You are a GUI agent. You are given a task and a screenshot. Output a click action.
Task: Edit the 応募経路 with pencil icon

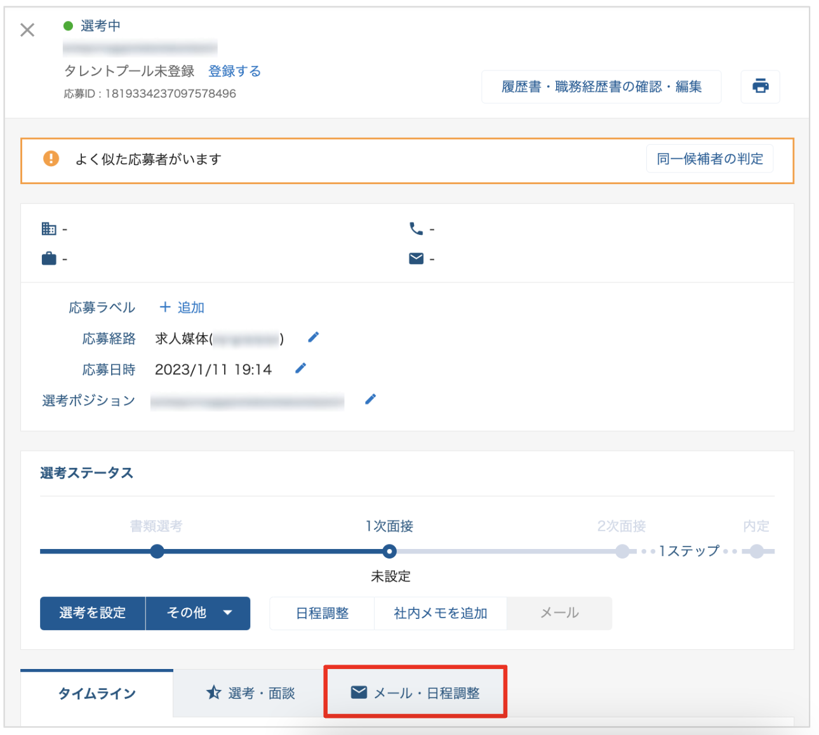coord(314,337)
